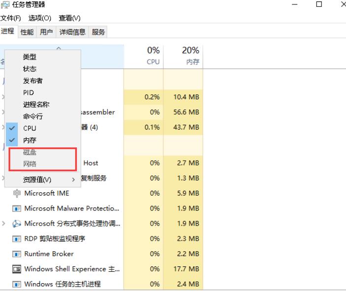Maximize the Task Manager window
Image resolution: width=346 pixels, height=292 pixels.
tap(319, 4)
